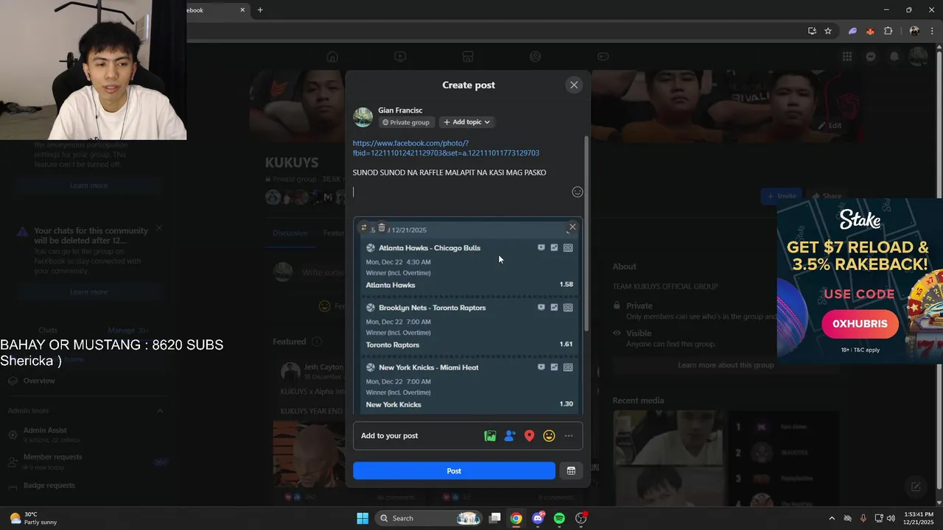This screenshot has width=943, height=530.
Task: Bookmark this page with the star icon
Action: (x=828, y=31)
